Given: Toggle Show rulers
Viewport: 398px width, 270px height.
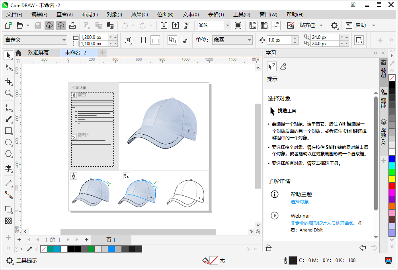Looking at the screenshot, I should pos(253,25).
